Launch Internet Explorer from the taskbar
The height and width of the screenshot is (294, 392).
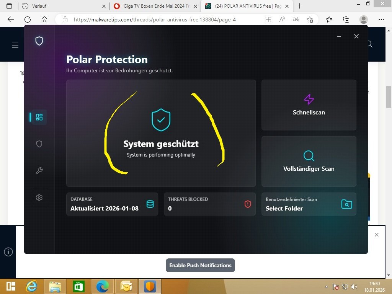[x=31, y=286]
